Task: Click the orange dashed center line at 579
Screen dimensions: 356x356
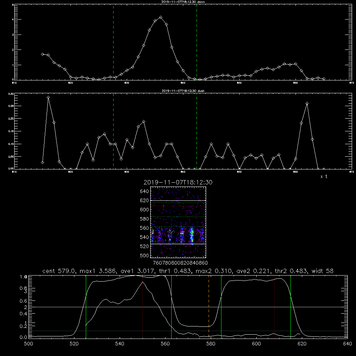Action: 209,307
